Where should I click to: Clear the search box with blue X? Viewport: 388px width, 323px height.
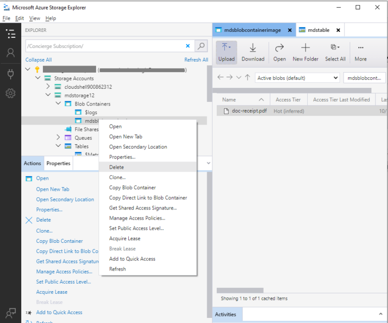[x=188, y=46]
